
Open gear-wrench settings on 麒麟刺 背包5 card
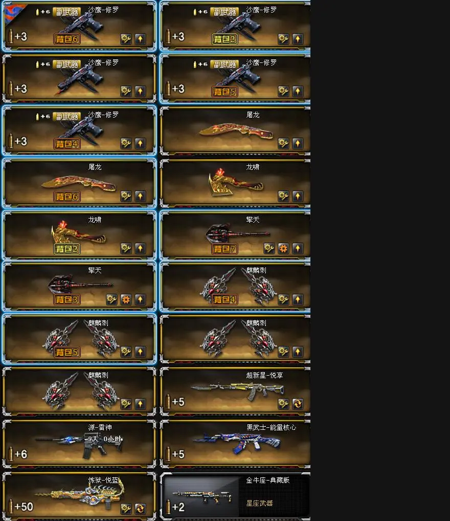coord(126,352)
